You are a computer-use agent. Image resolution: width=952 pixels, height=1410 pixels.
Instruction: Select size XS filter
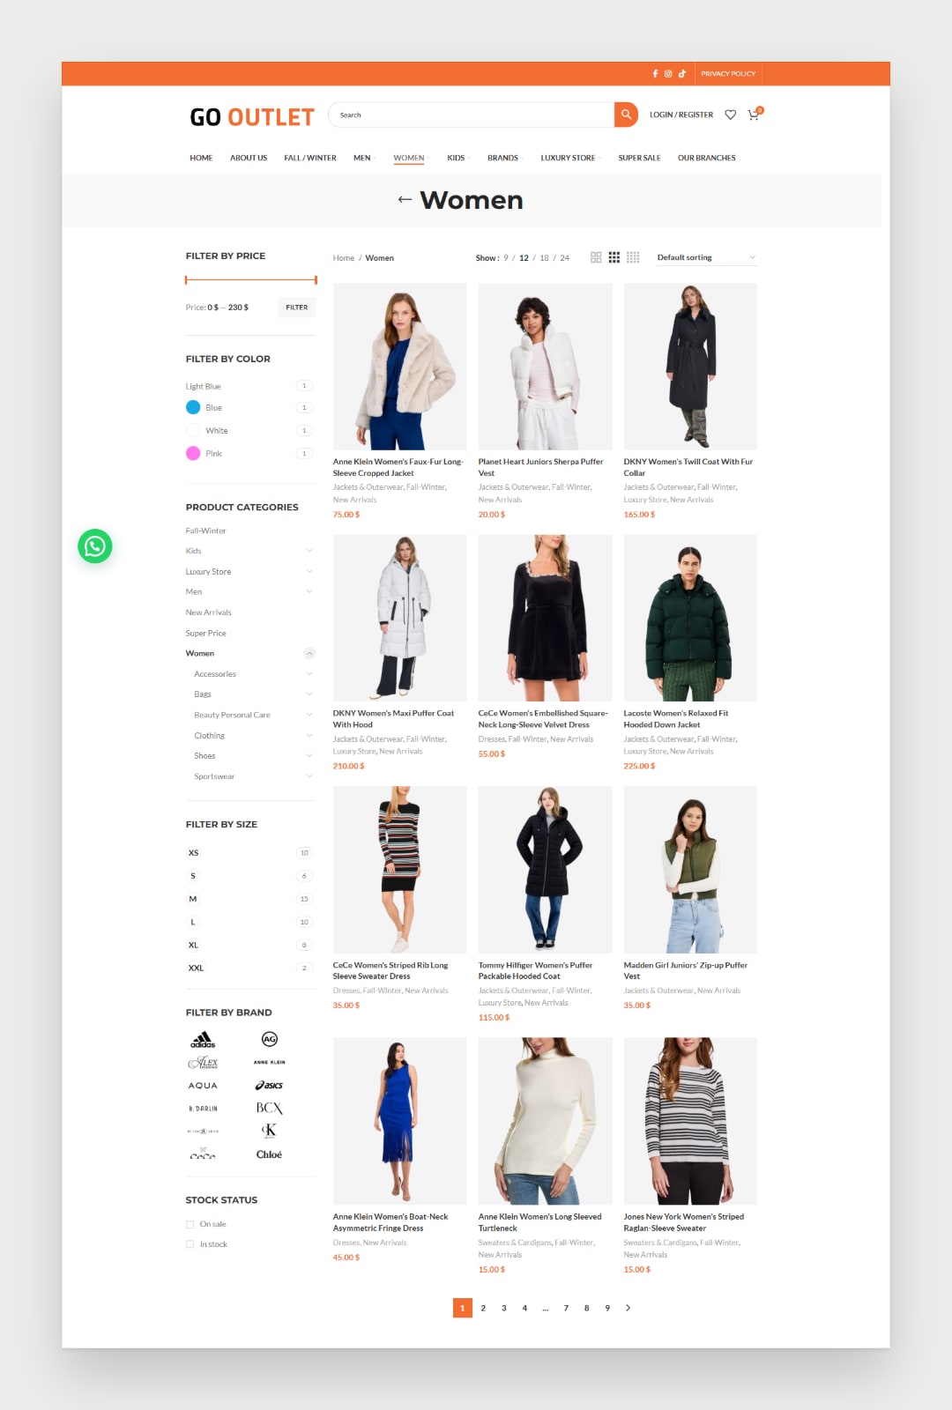(193, 853)
